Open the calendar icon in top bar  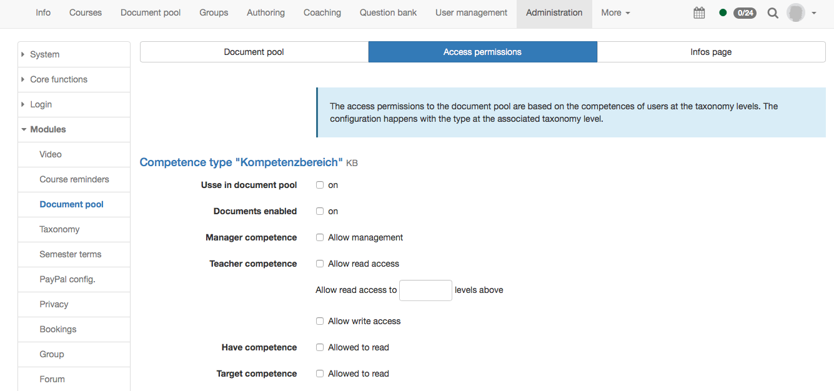pyautogui.click(x=699, y=12)
